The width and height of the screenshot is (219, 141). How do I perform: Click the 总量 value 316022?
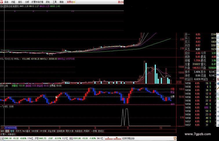point(196,64)
